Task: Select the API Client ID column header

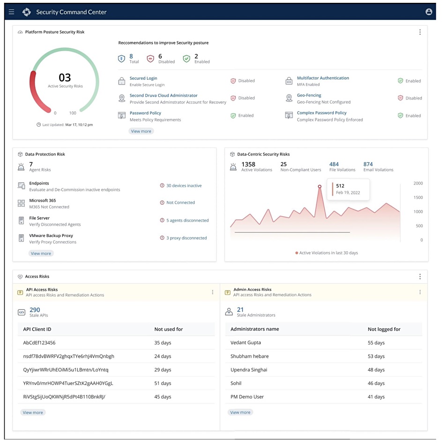Action: (37, 329)
